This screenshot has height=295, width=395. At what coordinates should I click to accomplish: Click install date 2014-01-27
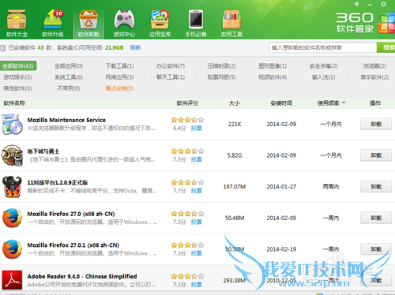tap(281, 187)
